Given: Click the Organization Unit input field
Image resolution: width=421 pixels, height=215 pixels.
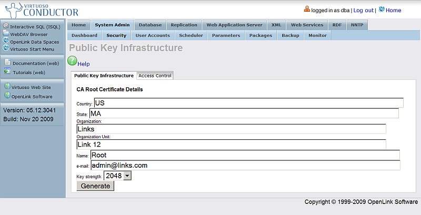Looking at the screenshot, I should 231,145.
